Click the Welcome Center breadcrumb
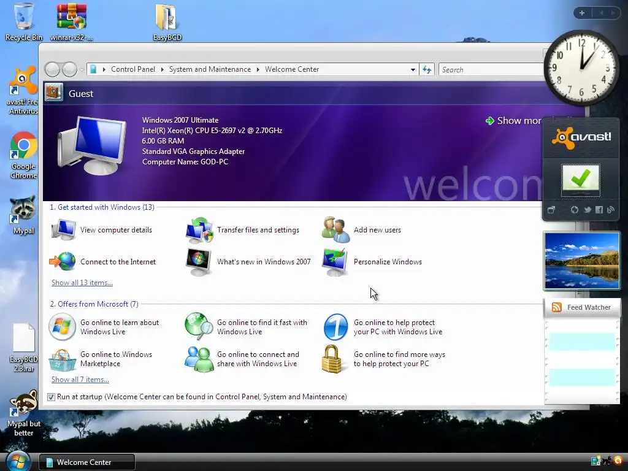Viewport: 628px width, 471px height. (292, 69)
